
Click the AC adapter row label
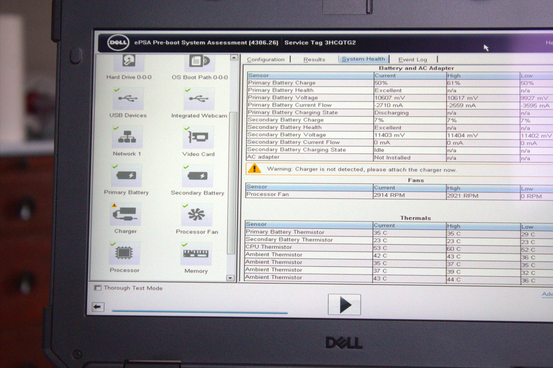coord(263,157)
